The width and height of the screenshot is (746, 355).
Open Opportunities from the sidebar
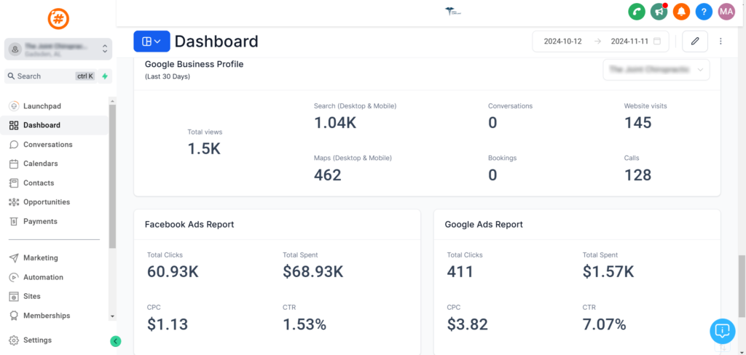point(46,202)
